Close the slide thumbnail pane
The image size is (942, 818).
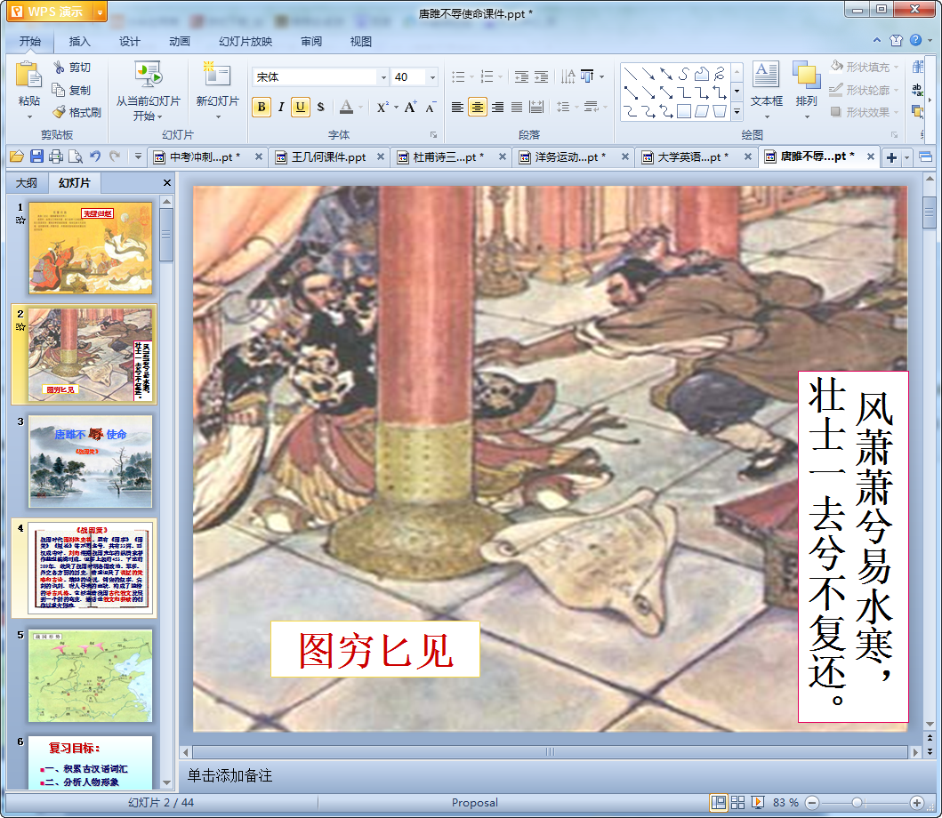[167, 182]
